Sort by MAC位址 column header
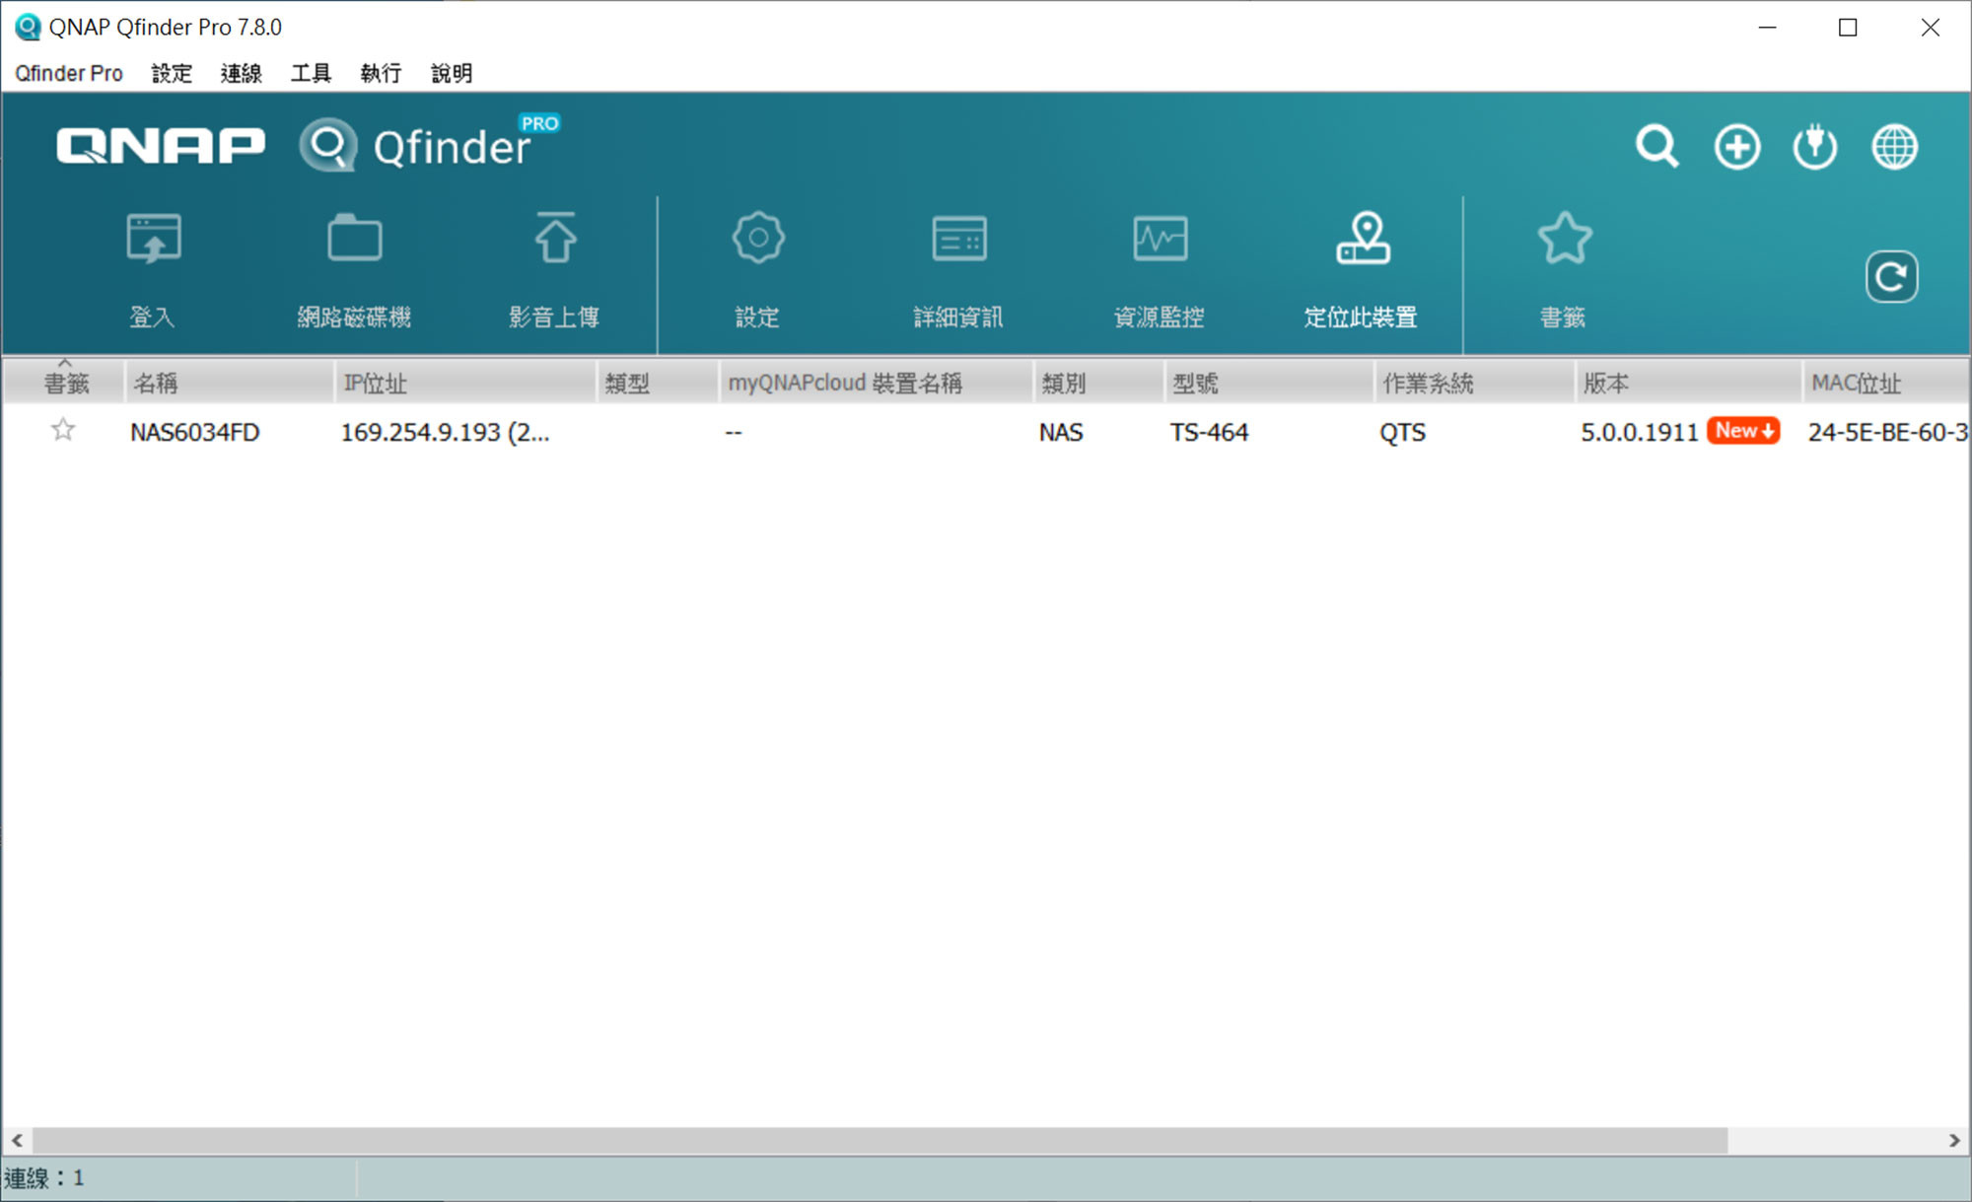Screen dimensions: 1972x1202 [1886, 383]
